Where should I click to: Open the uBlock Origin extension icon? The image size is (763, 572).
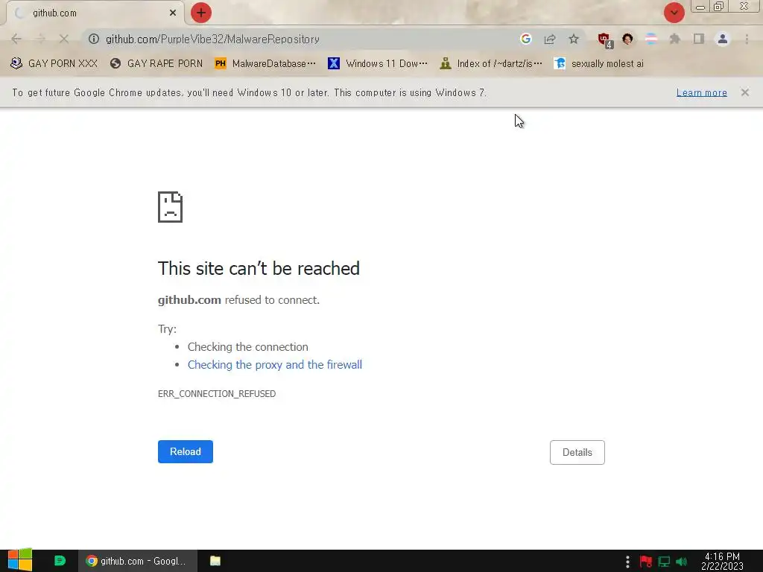(x=605, y=40)
